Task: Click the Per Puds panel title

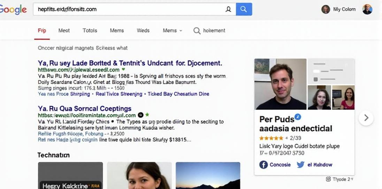Action: 277,119
